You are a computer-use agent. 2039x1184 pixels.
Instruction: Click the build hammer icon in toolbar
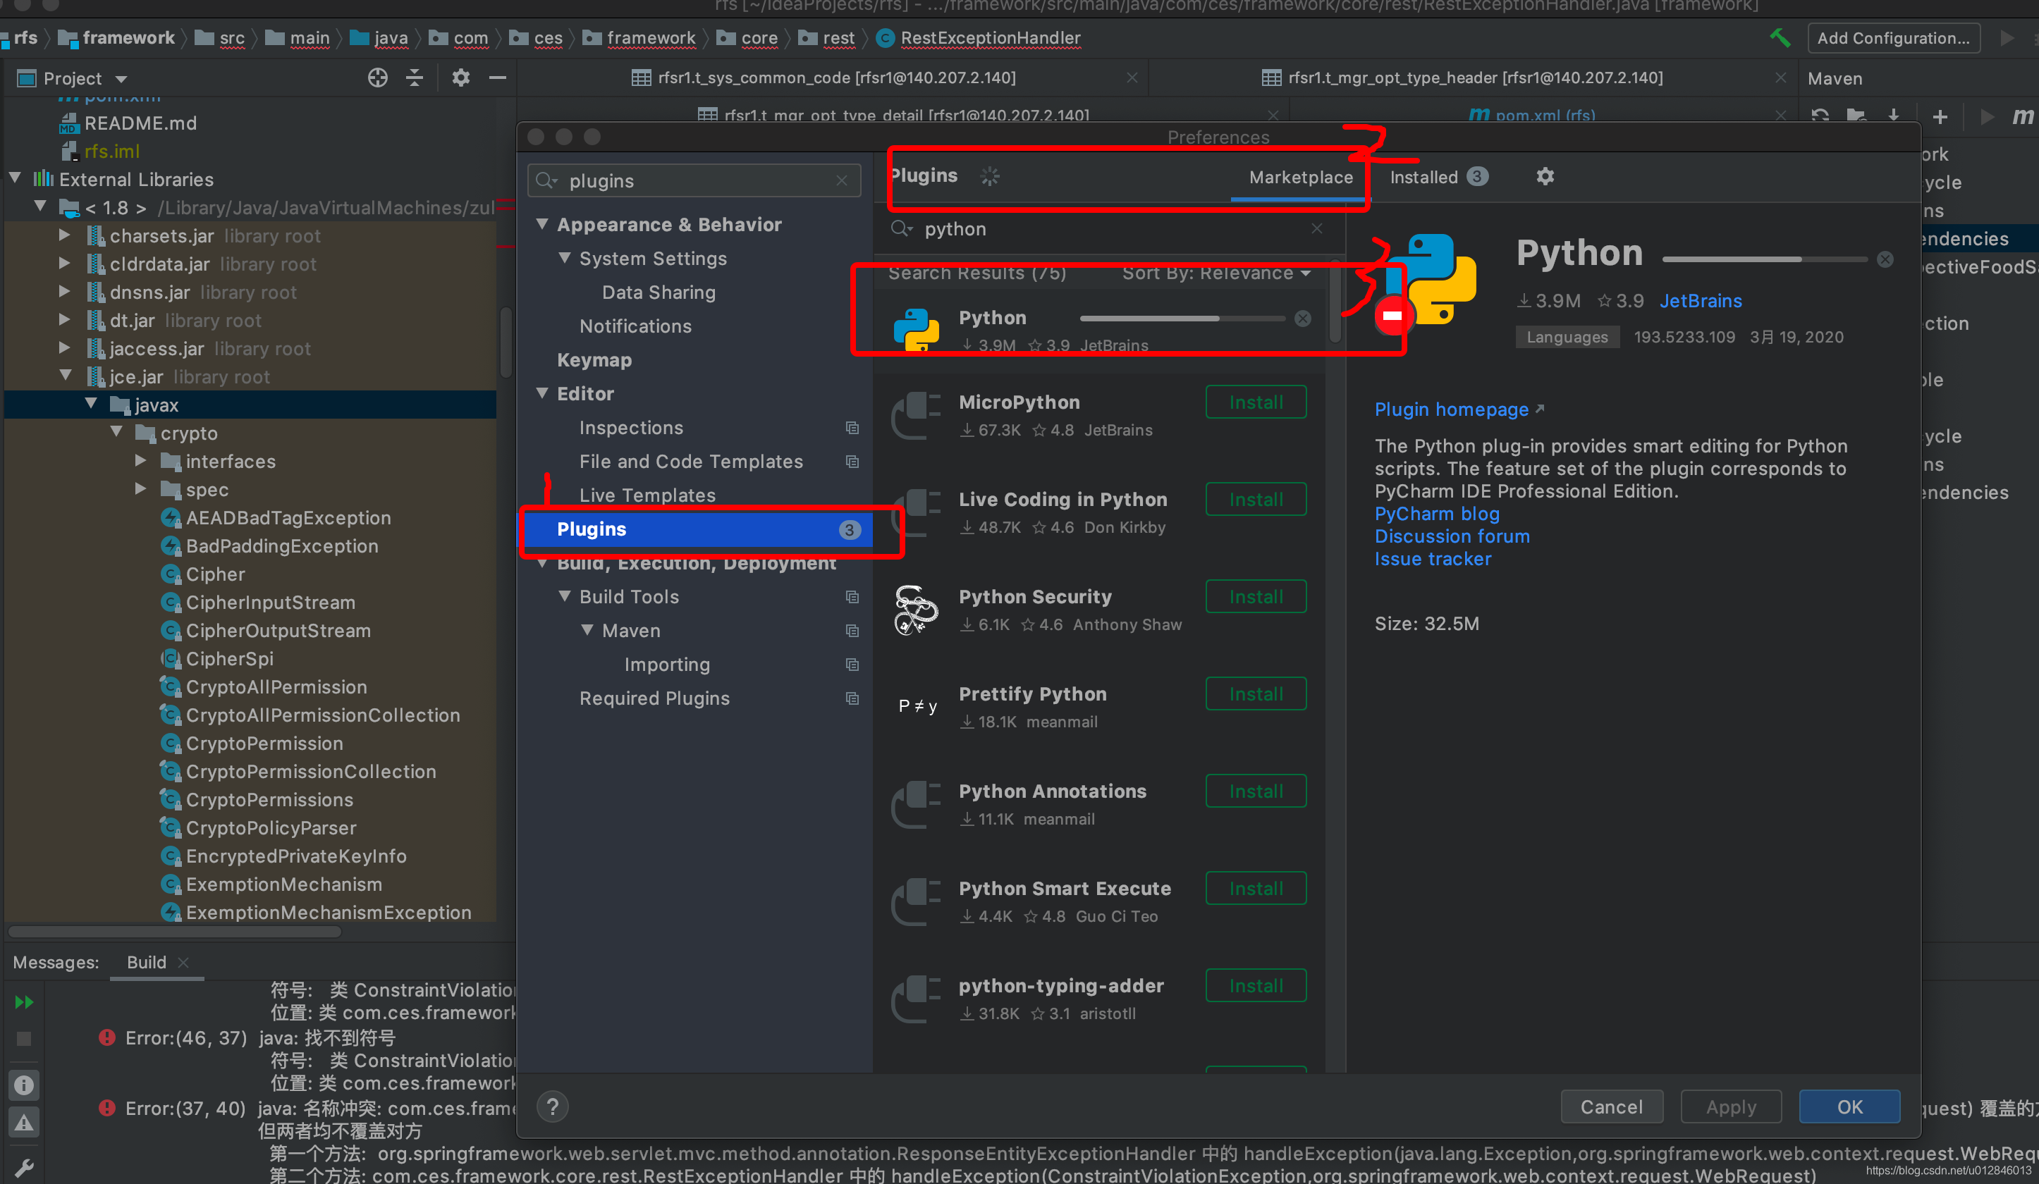[x=1780, y=37]
